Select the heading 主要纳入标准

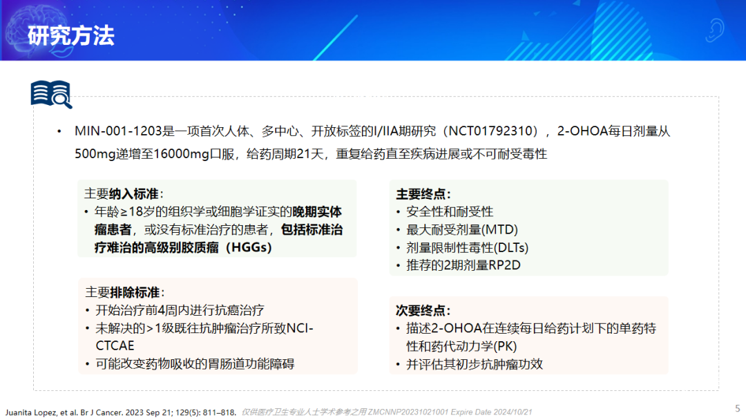point(124,194)
